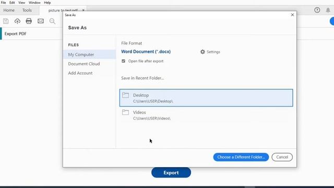Select My Computer under Files

tap(89, 54)
